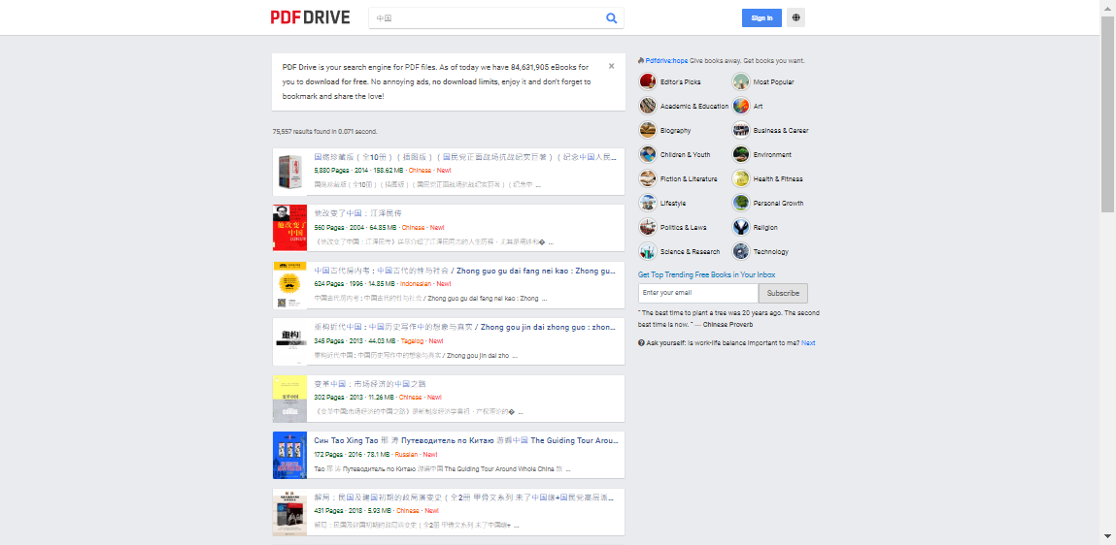This screenshot has width=1116, height=545.
Task: Open the Biography category icon
Action: 648,130
